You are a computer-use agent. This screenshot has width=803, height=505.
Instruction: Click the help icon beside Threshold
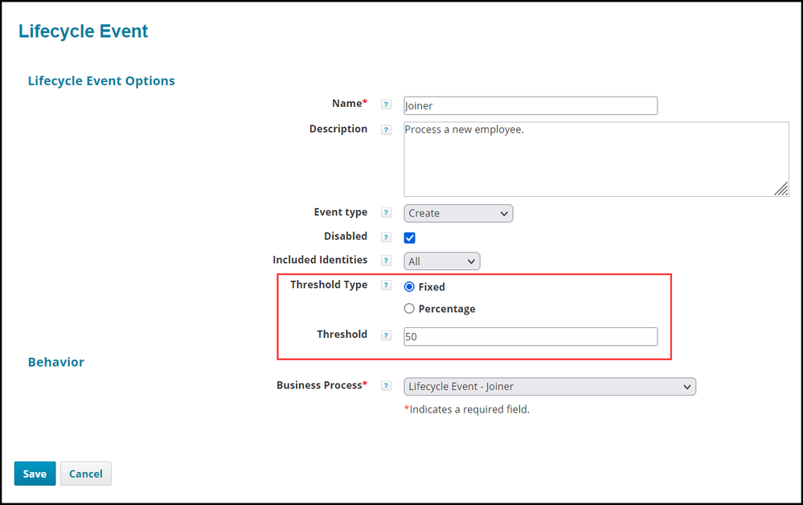tap(386, 335)
